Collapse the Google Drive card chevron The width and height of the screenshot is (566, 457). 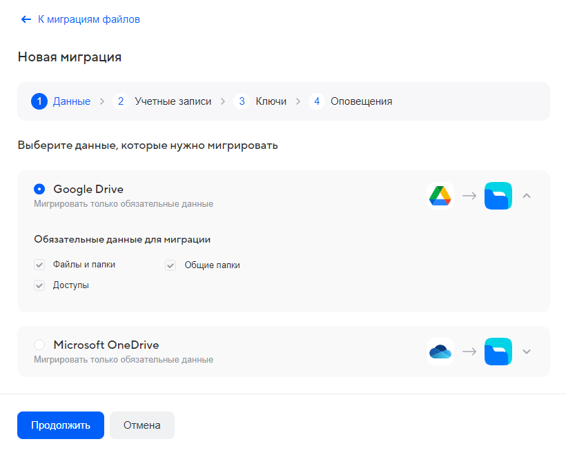point(527,195)
